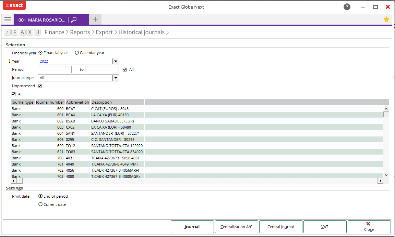Viewport: 395px width, 237px height.
Task: Open the hamburger main menu
Action: (8, 19)
